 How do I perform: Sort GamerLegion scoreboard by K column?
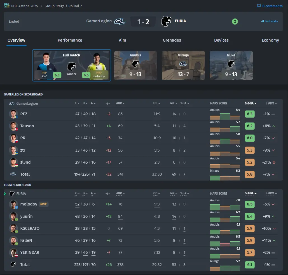pyautogui.click(x=77, y=103)
